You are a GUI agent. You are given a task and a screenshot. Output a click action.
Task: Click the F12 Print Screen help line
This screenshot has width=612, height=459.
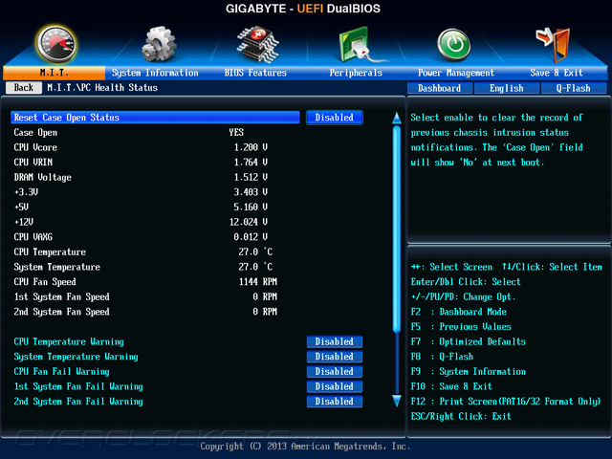(x=506, y=402)
